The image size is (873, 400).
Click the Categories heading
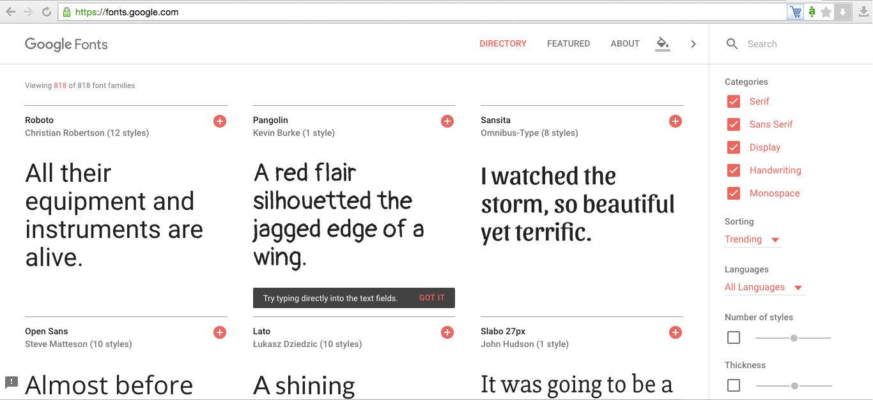pyautogui.click(x=746, y=82)
